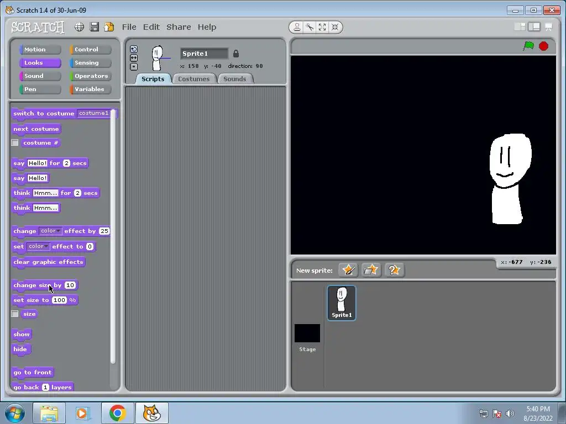Click the Sprite1 name field
Screen dimensions: 566x424
tap(205, 54)
